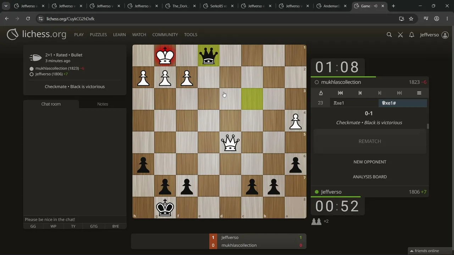Screen dimensions: 454x255
Task: Open the notifications bell
Action: [x=411, y=35]
